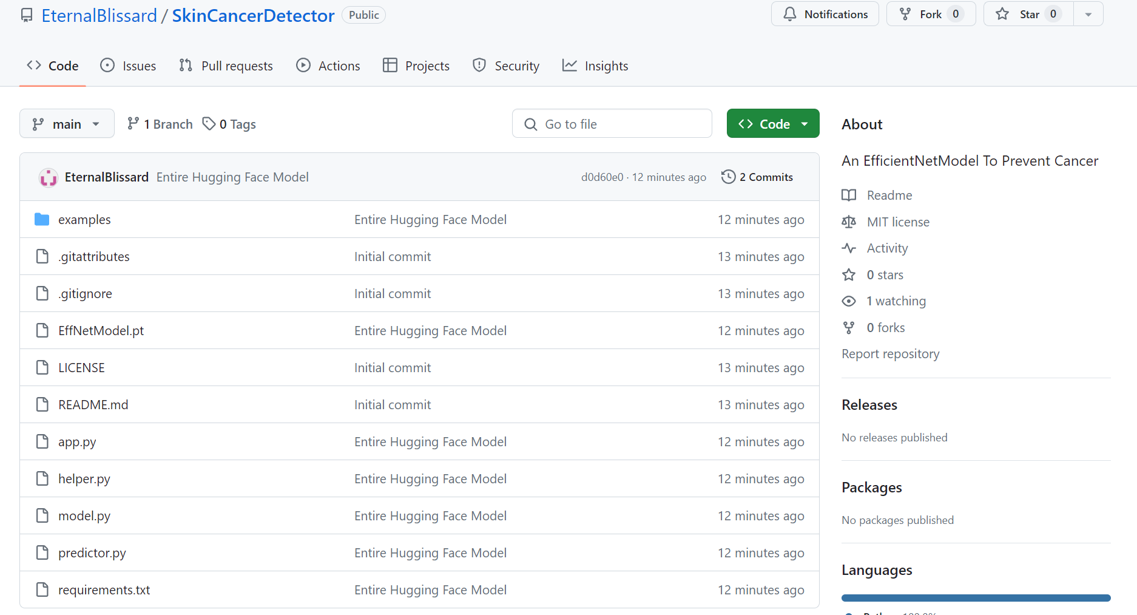The height and width of the screenshot is (615, 1137).
Task: Click the fork icon in the Fork button
Action: 905,14
